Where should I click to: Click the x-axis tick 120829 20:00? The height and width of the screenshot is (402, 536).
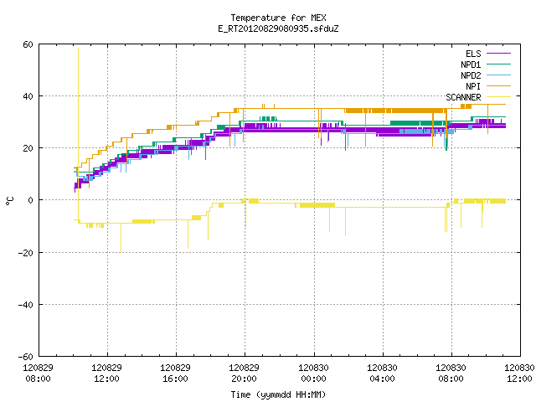tap(244, 373)
